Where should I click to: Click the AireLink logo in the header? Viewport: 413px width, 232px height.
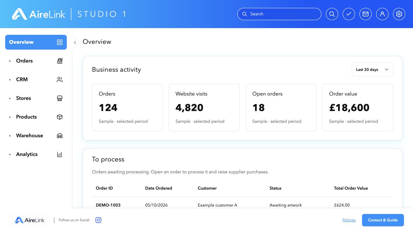pos(39,14)
